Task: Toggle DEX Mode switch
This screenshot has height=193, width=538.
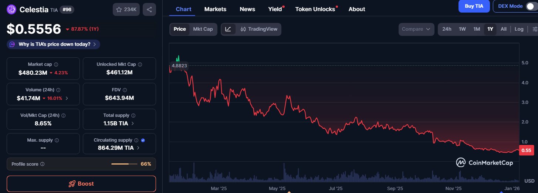Action: pyautogui.click(x=531, y=6)
